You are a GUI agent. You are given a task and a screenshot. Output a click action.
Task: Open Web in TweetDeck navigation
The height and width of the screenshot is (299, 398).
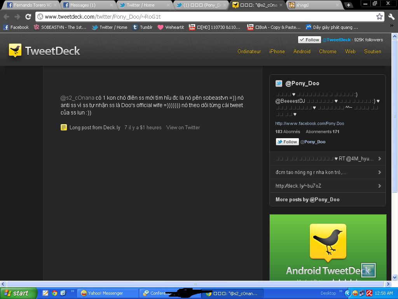click(x=350, y=52)
